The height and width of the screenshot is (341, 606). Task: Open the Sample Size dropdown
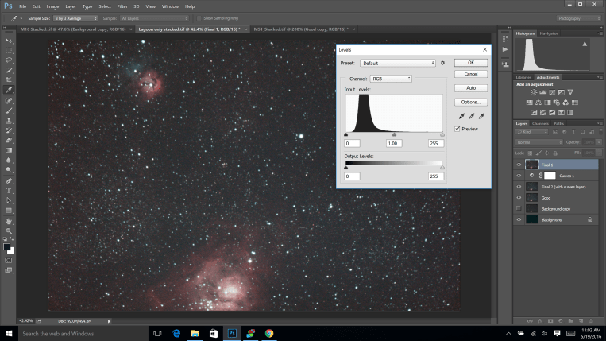pyautogui.click(x=75, y=18)
